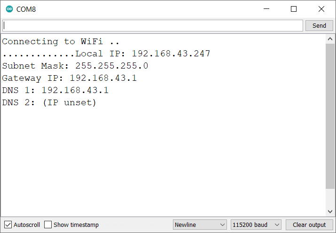
Task: Focus the serial message input field
Action: pos(153,25)
